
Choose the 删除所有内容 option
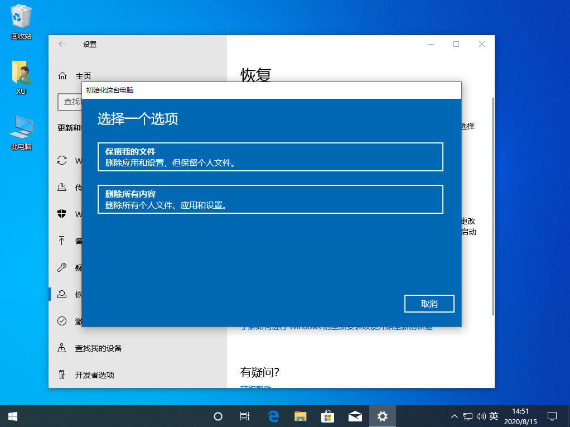(270, 199)
